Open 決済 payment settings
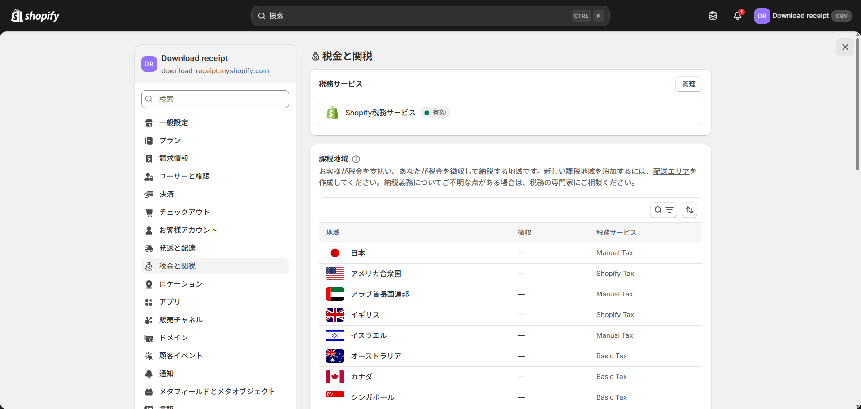The width and height of the screenshot is (861, 409). 215,194
